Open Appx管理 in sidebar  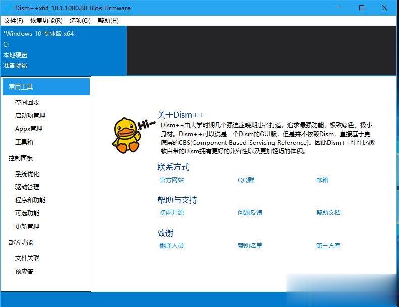pos(29,129)
